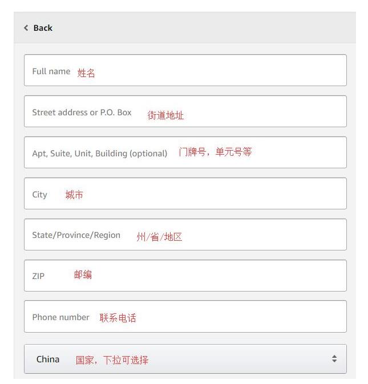Click the red 州/省/地区 annotation text
Screen dimensions: 368x384
[x=159, y=237]
